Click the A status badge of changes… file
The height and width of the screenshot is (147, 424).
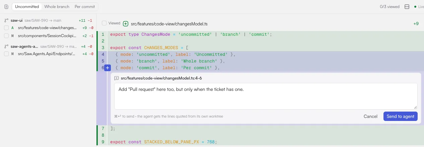point(12,28)
